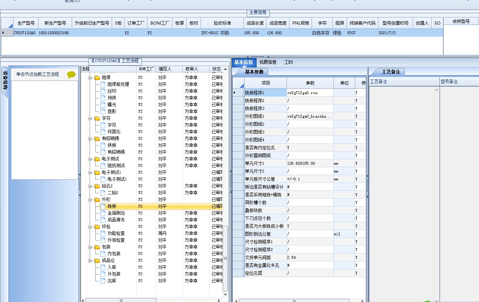The width and height of the screenshot is (479, 302).
Task: Click the IPC-6012 III级 cell
Action: (x=222, y=33)
